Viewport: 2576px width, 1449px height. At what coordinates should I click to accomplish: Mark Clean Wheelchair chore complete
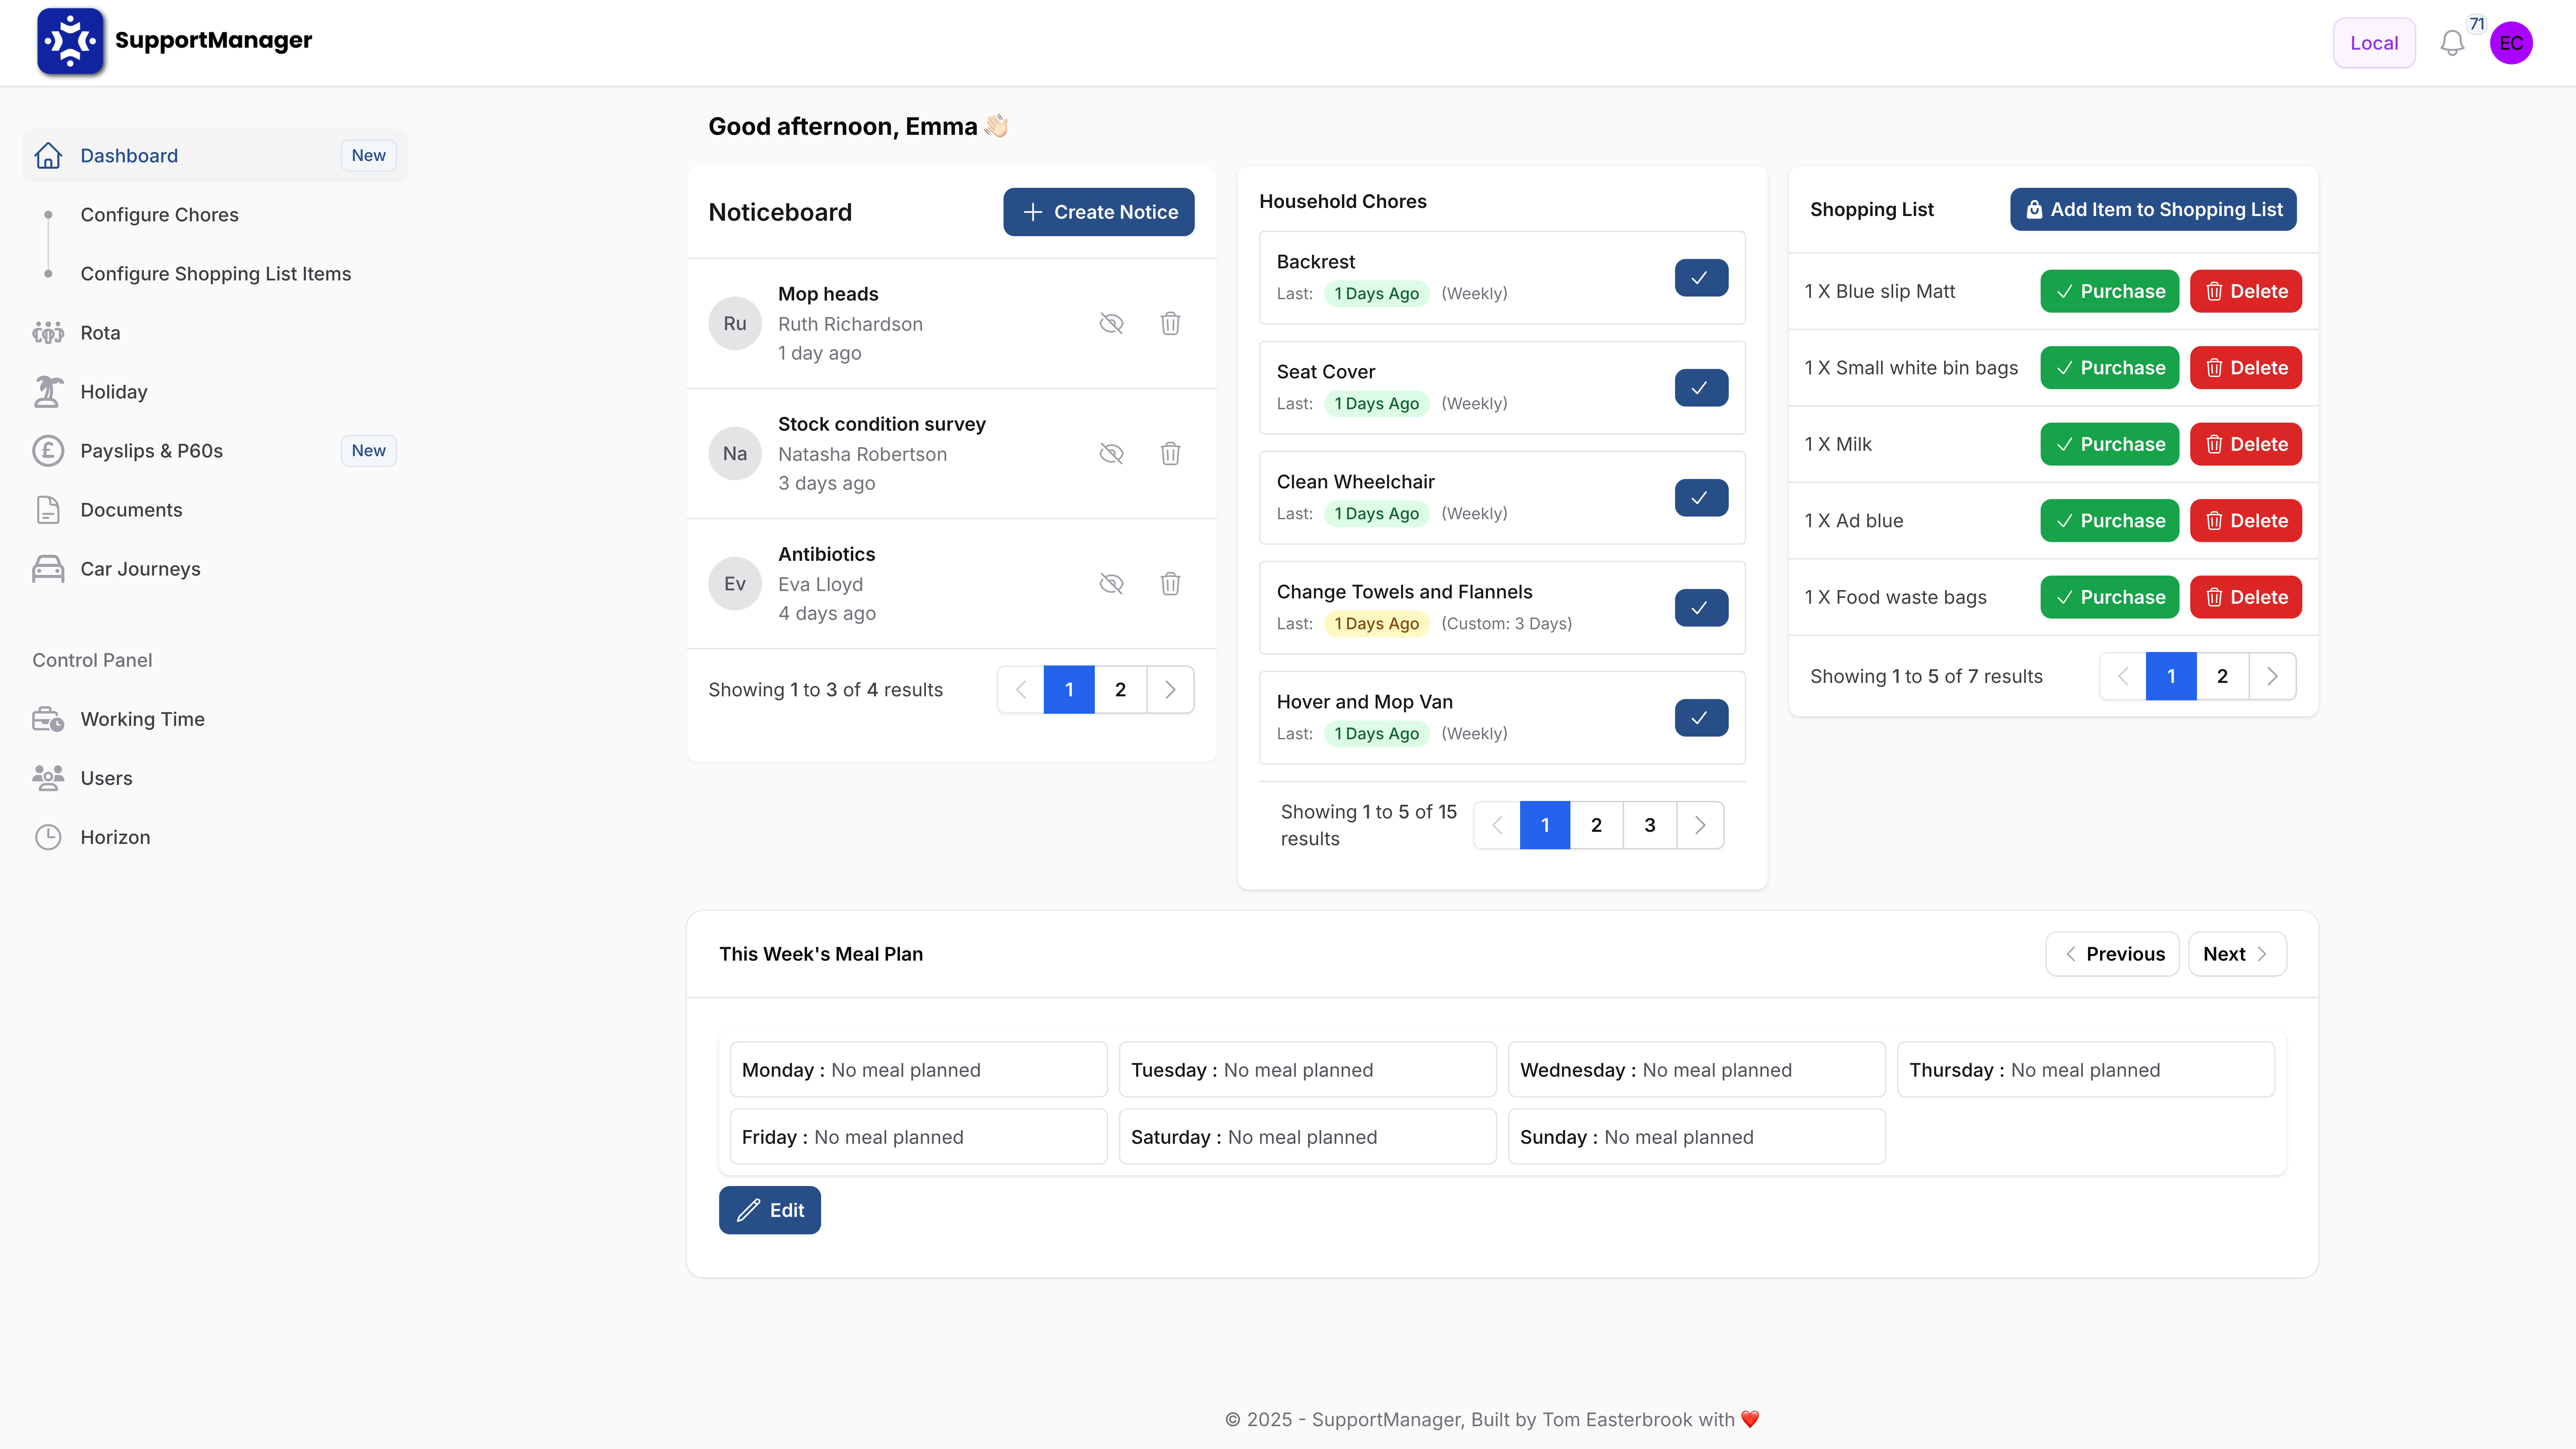click(x=1701, y=498)
